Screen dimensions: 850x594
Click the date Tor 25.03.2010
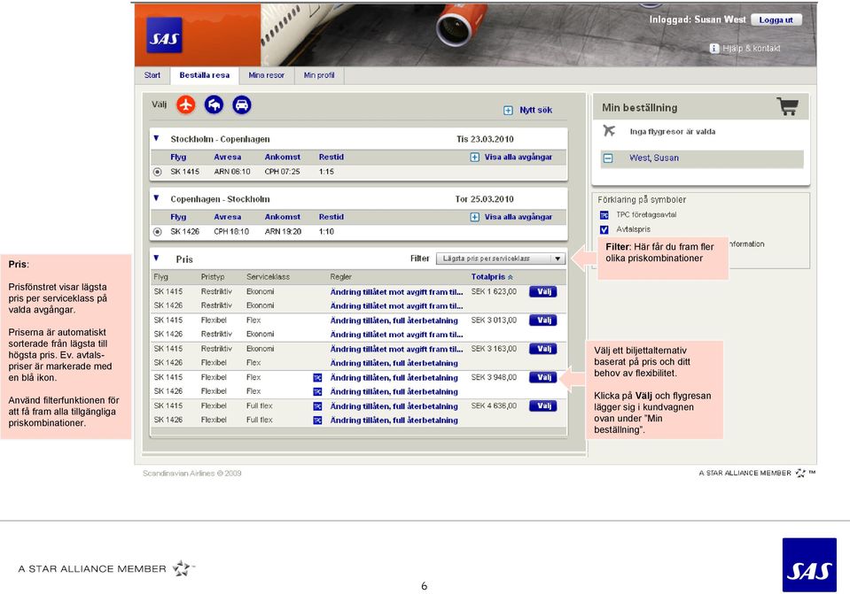484,199
